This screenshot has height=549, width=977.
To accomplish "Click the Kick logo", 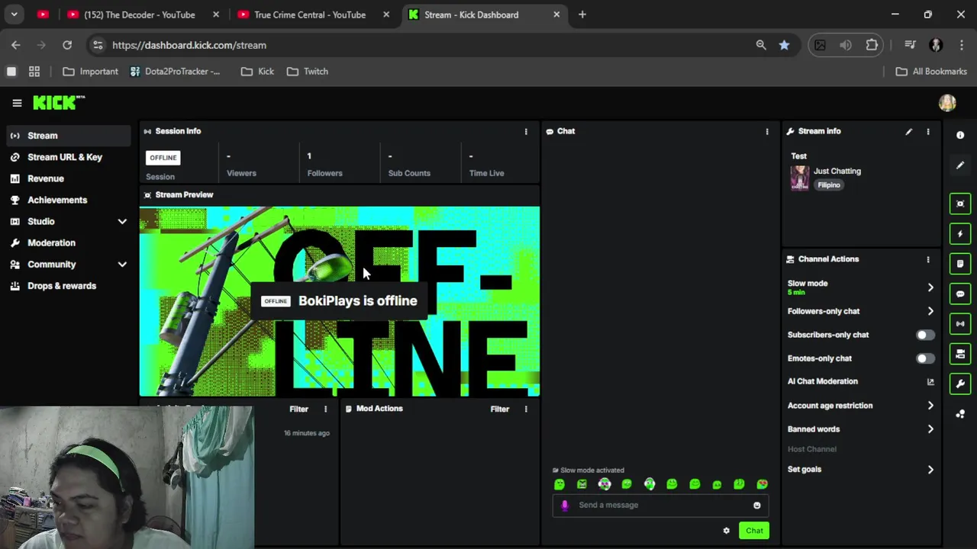I will coord(58,103).
